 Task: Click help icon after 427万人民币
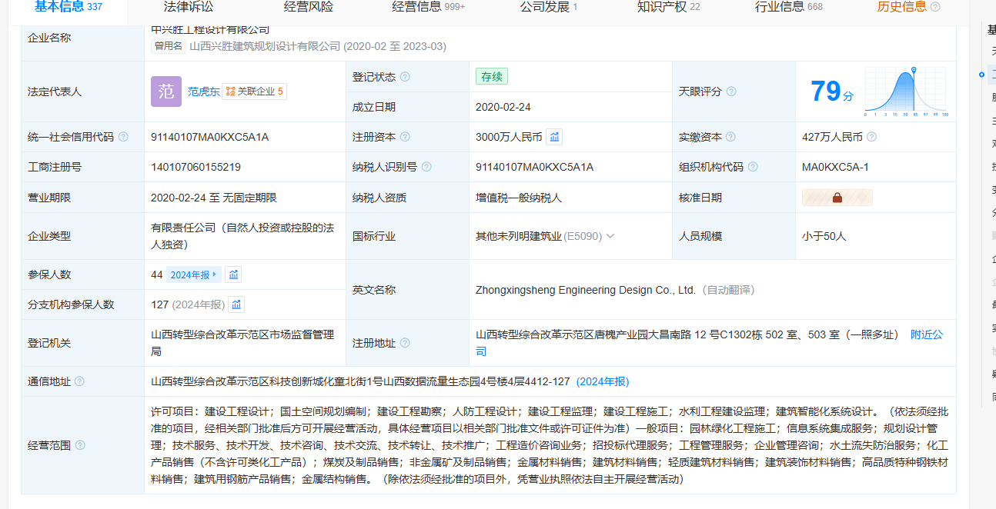point(871,137)
